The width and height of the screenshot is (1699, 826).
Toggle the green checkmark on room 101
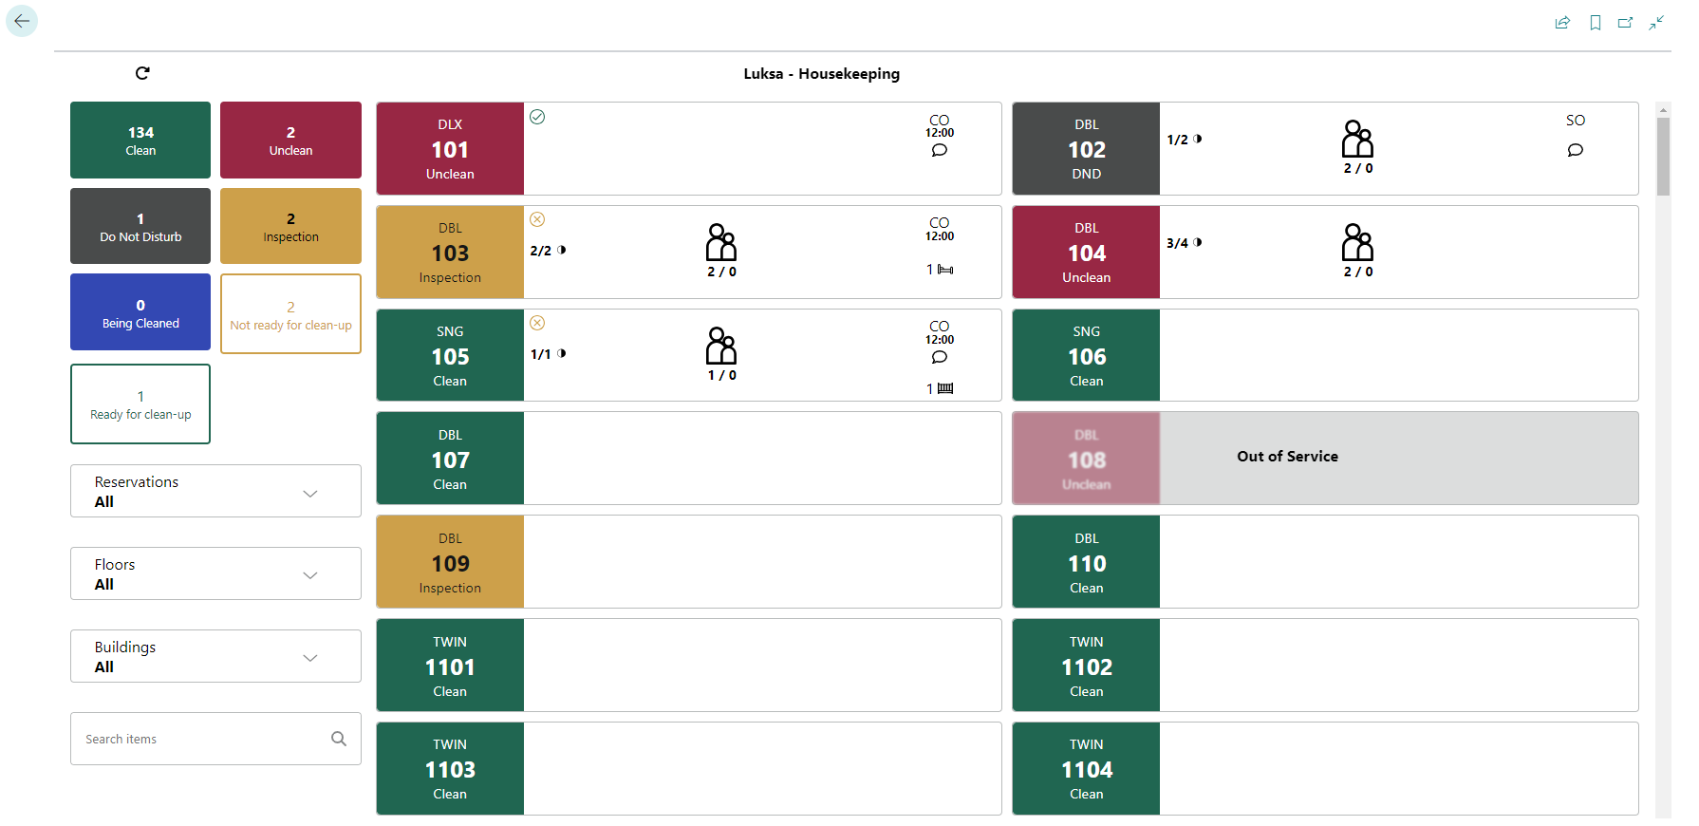coord(537,117)
